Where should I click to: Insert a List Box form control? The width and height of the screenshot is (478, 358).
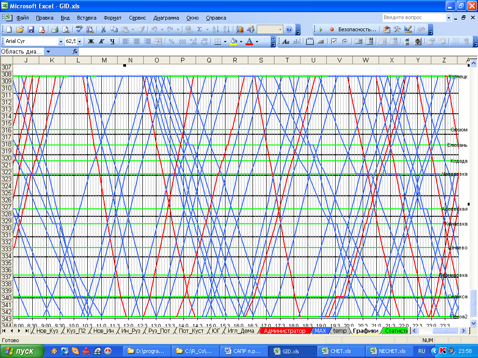tap(358, 41)
